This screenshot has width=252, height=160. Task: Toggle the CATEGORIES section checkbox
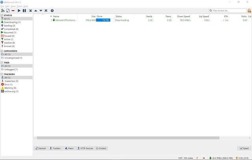2,51
